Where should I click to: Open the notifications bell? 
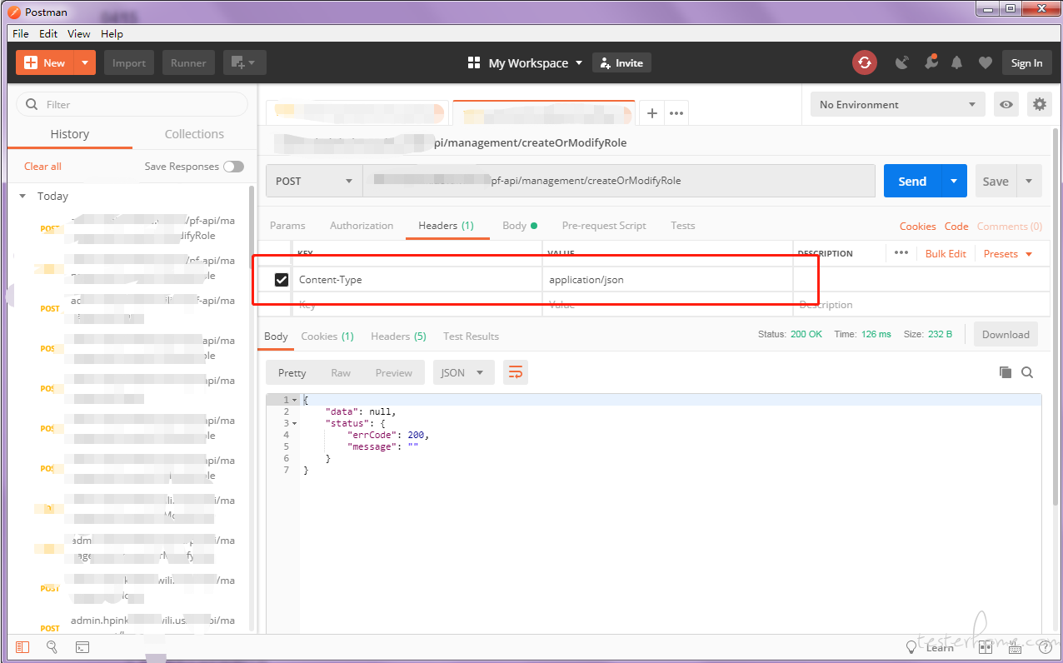(x=957, y=62)
